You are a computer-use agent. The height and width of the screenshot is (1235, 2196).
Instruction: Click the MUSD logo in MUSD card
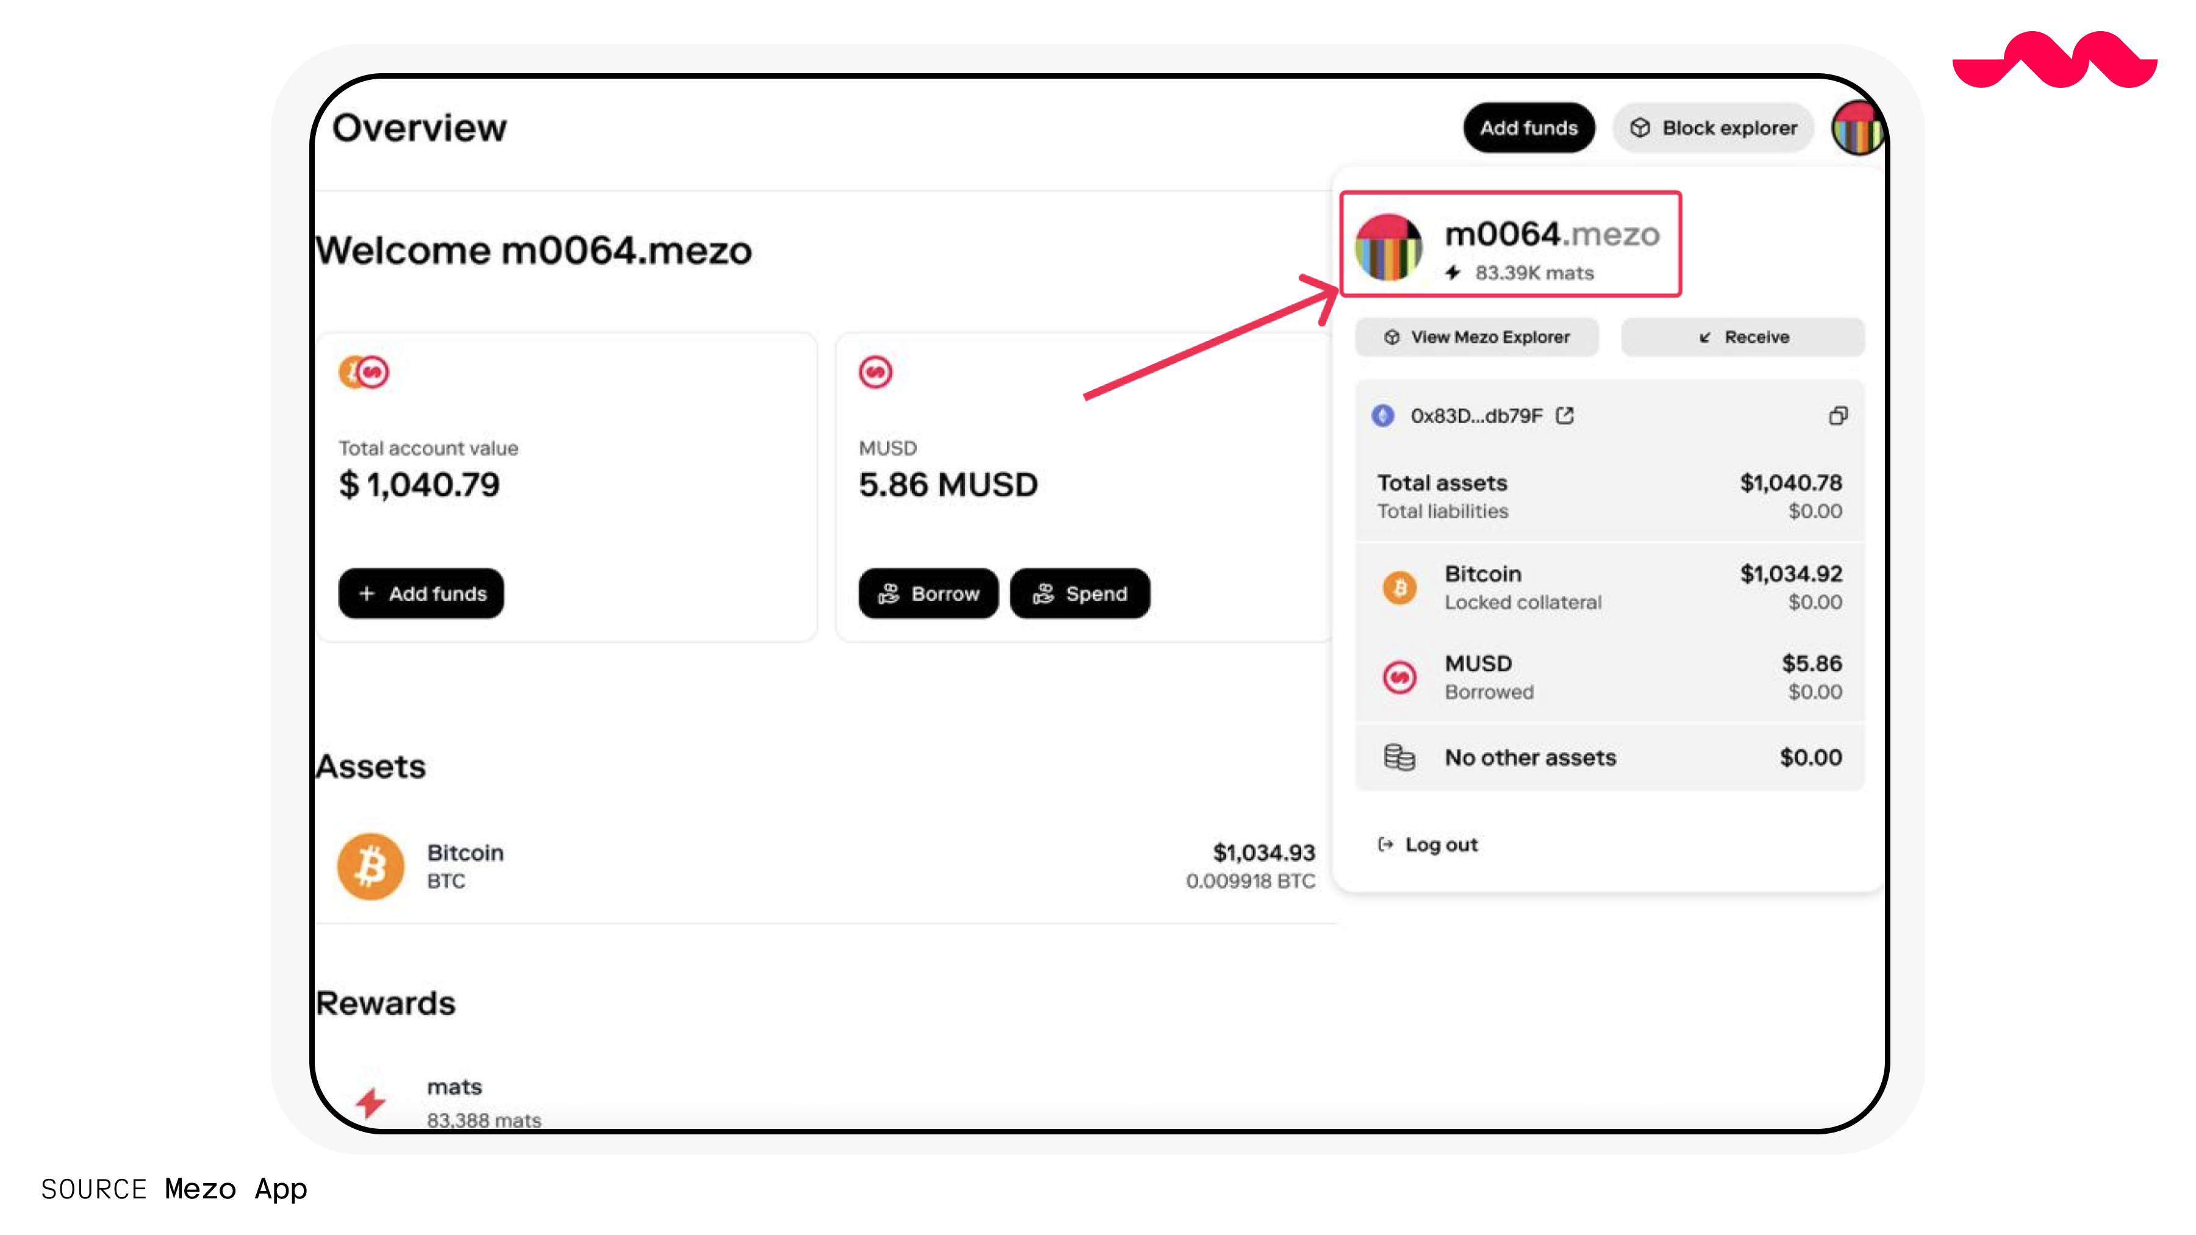(875, 373)
